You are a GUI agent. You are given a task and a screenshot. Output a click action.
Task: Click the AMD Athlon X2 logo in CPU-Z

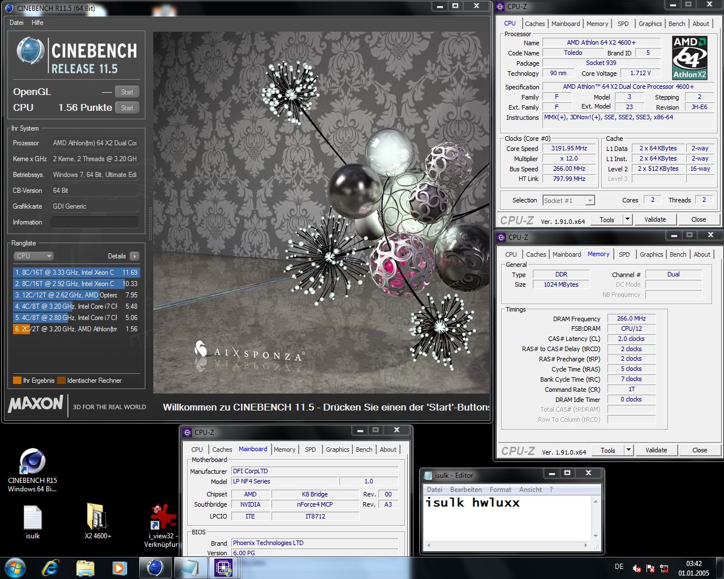click(x=689, y=58)
